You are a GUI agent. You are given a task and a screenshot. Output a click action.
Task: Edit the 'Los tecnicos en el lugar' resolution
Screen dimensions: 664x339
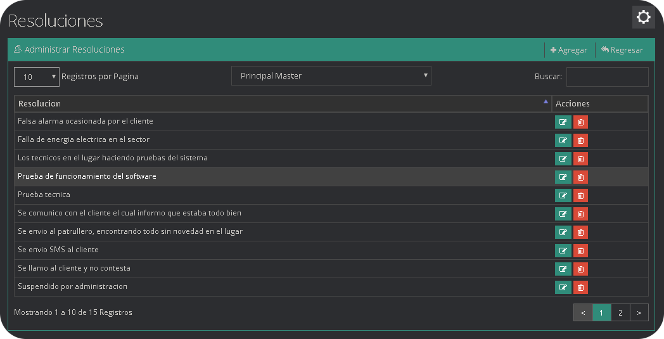tap(563, 158)
